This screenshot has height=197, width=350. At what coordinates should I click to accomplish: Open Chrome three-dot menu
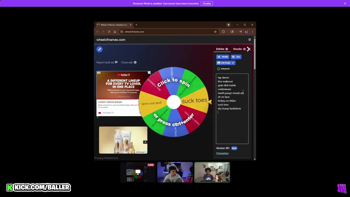[252, 32]
